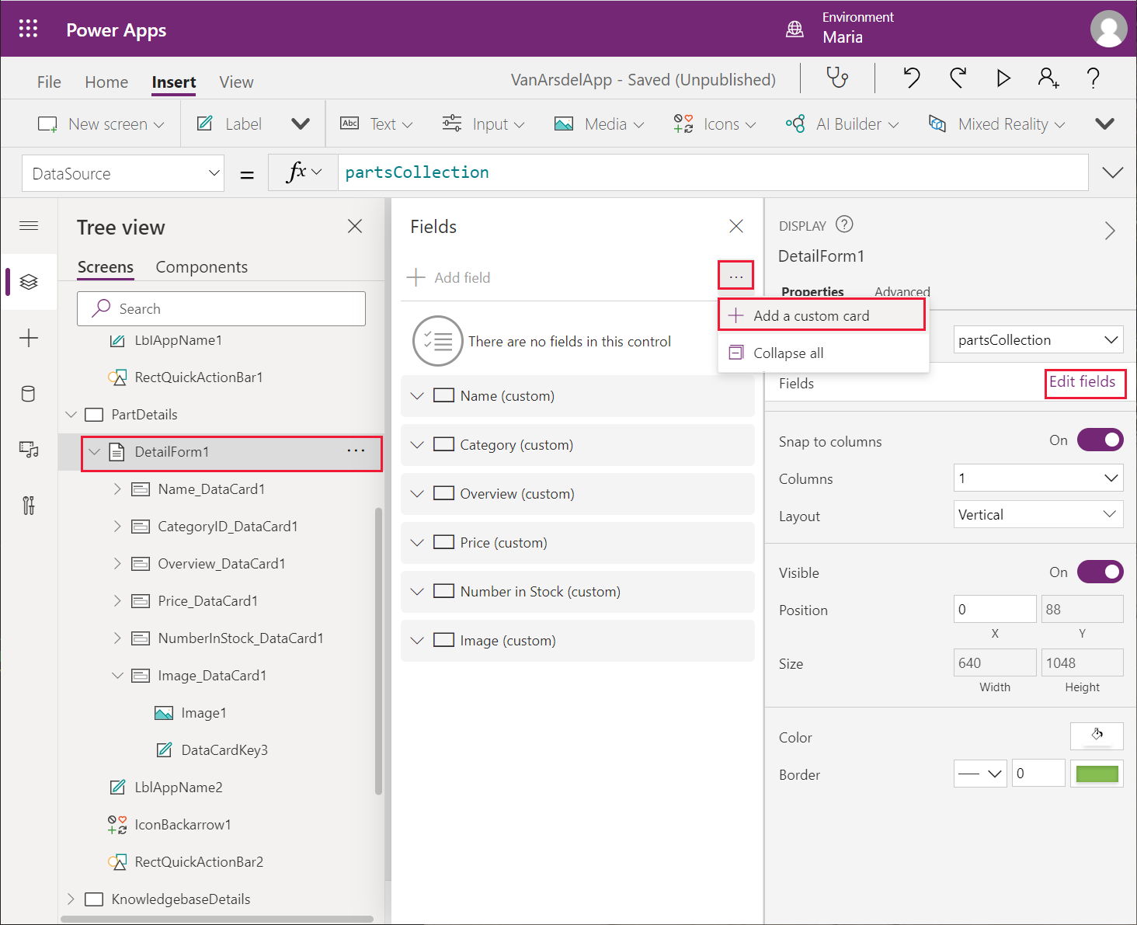Open the Share user icon
The height and width of the screenshot is (925, 1137).
pos(1048,78)
